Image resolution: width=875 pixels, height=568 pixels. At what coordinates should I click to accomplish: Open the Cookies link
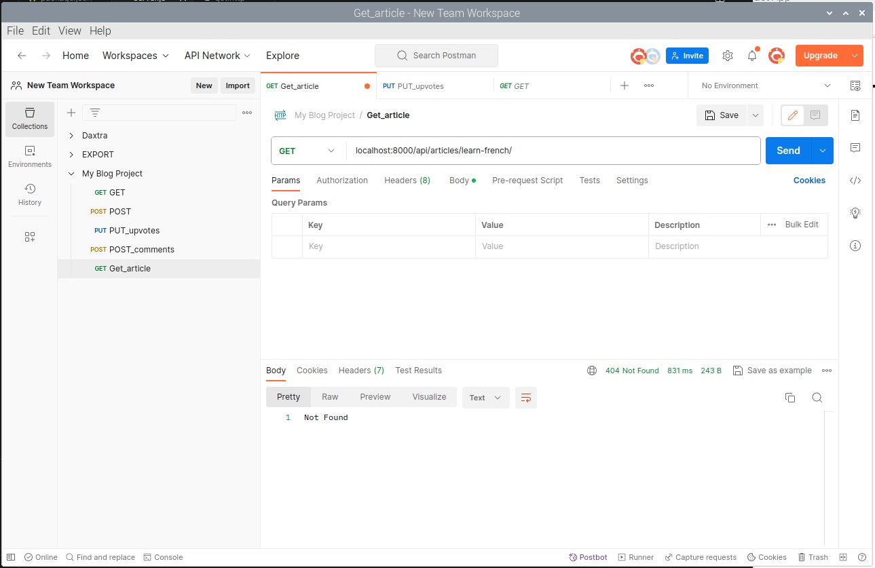coord(809,181)
